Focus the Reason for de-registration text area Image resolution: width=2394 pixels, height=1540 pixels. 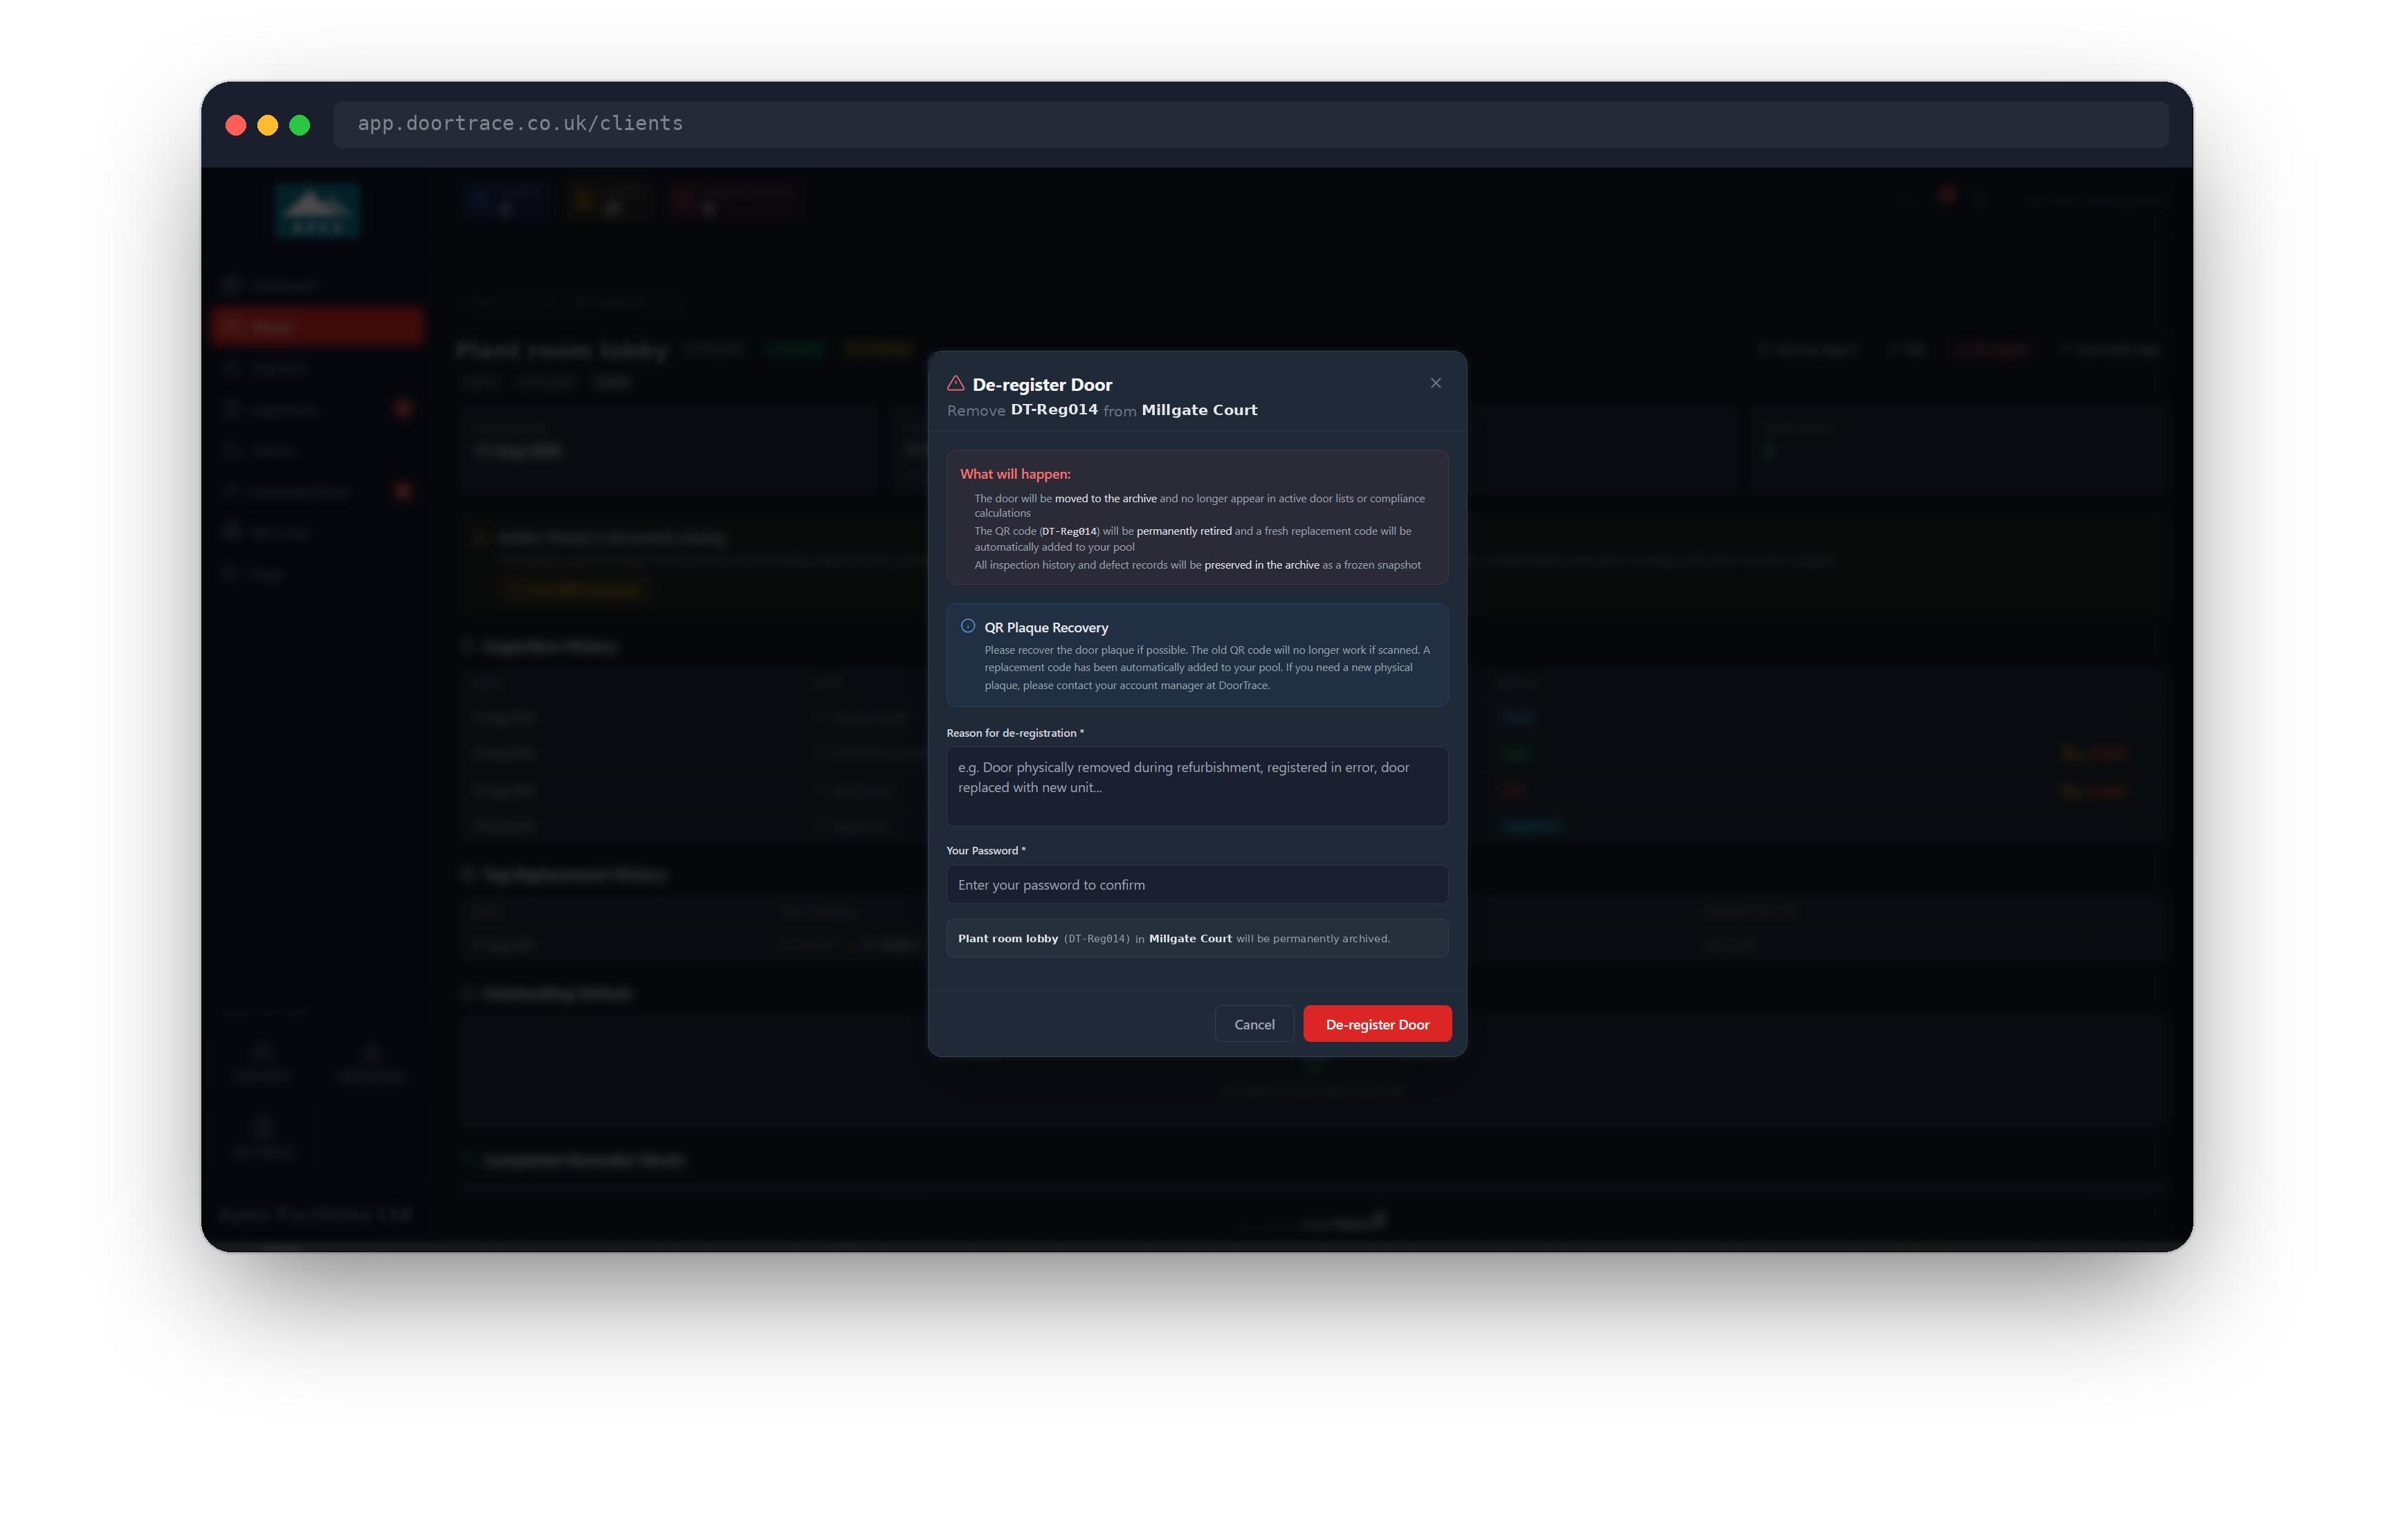[1197, 786]
